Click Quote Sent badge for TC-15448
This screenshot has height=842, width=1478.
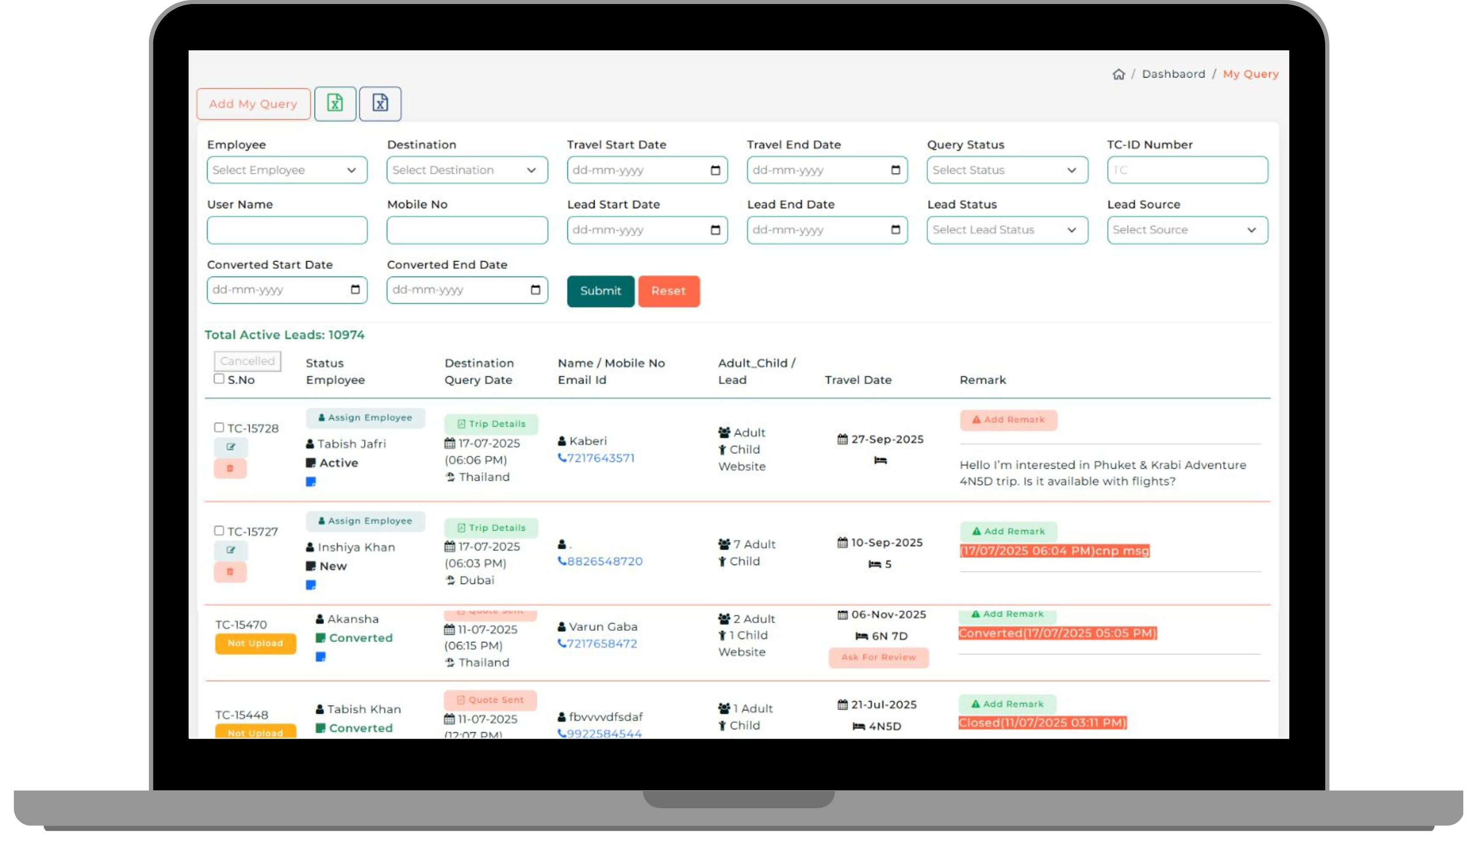pyautogui.click(x=491, y=700)
